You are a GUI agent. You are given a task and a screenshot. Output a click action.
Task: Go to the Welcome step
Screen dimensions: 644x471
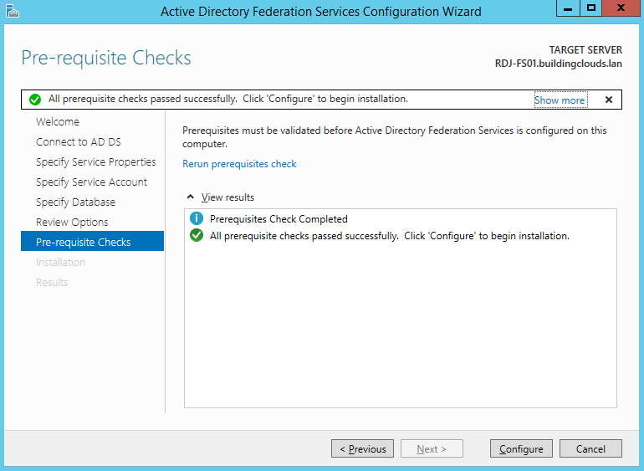58,122
